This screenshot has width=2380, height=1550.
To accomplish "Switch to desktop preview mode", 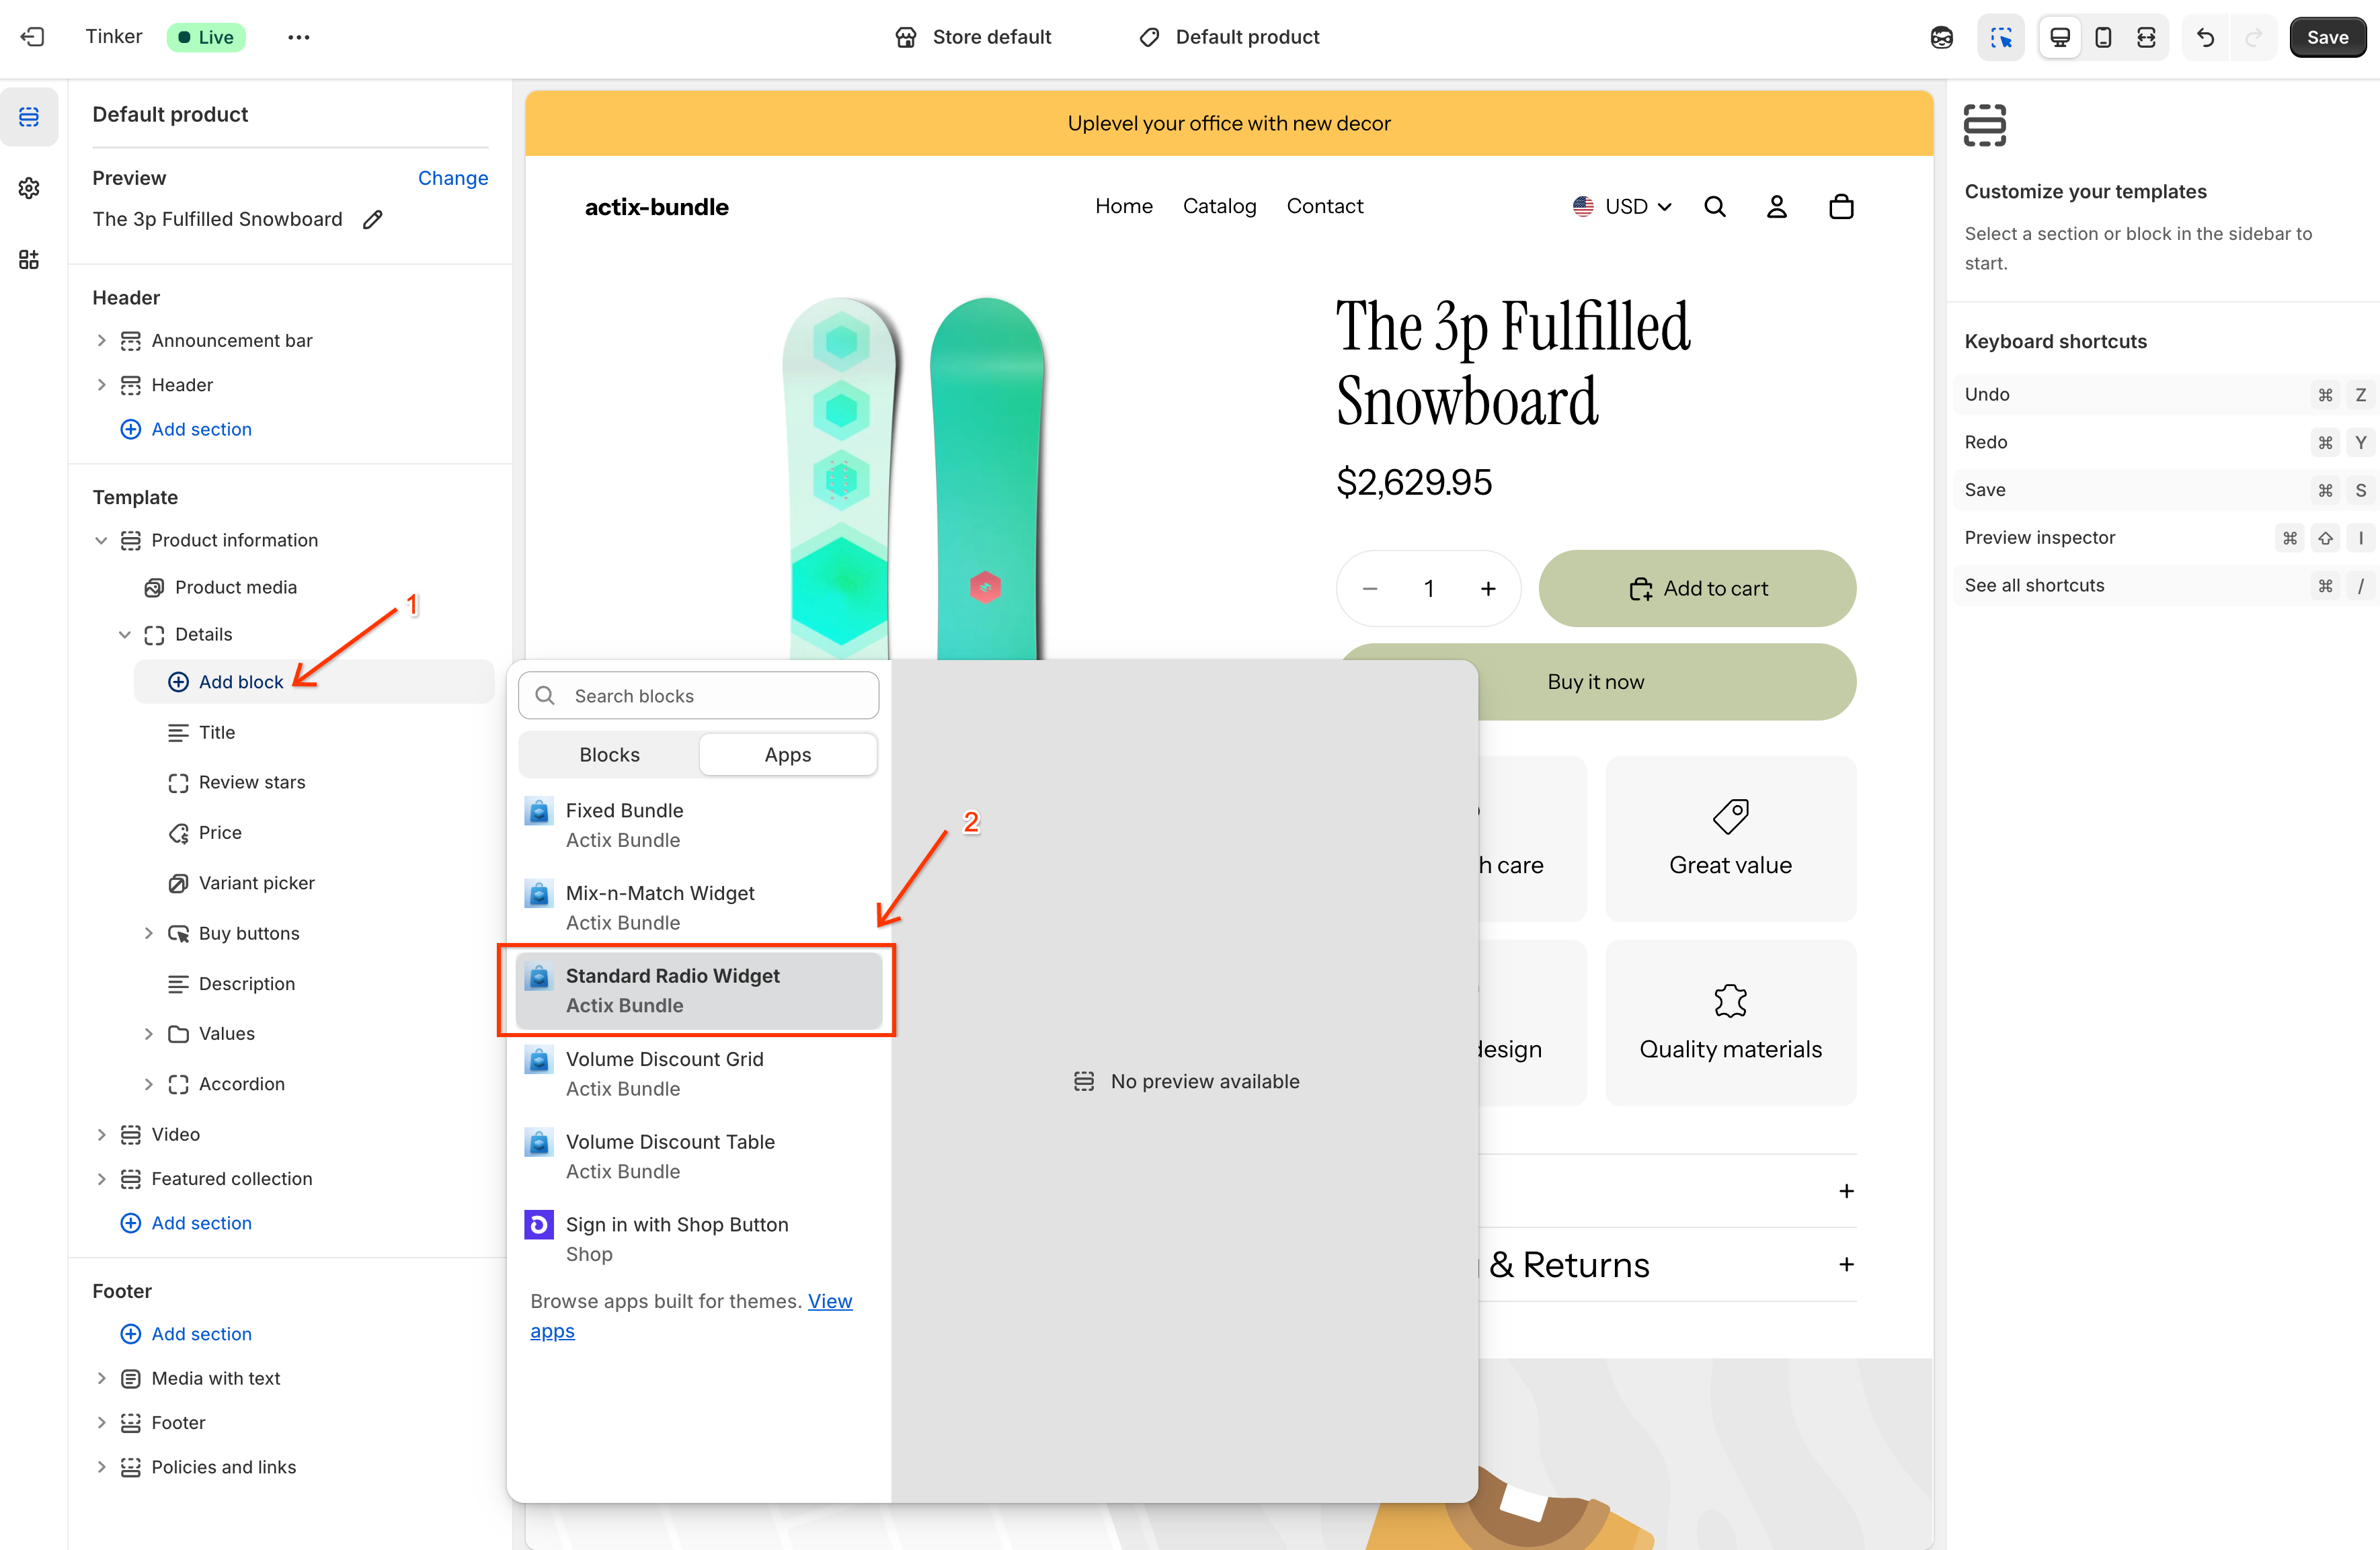I will pyautogui.click(x=2060, y=37).
